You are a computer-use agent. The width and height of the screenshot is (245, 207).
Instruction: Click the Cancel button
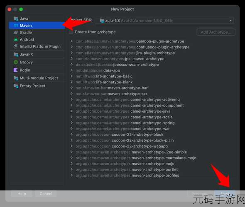46,194
